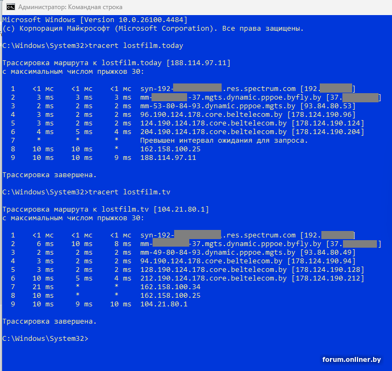The image size is (392, 371).
Task: Click the Microsoft Corporation copyright line
Action: click(153, 29)
